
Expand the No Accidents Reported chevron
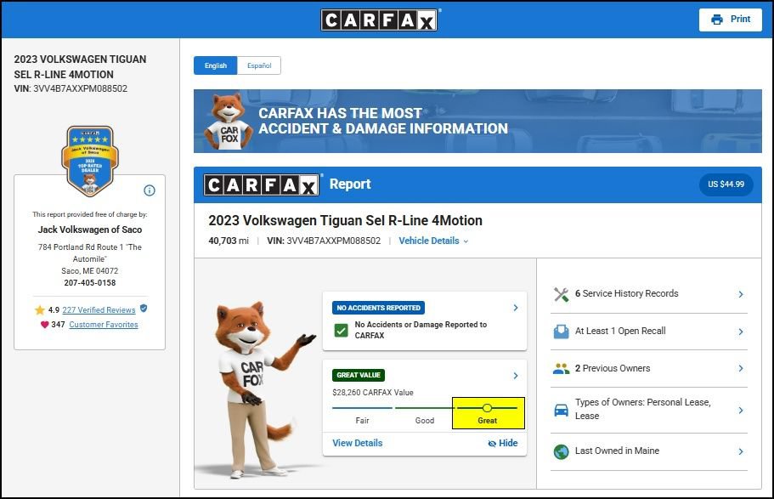click(516, 308)
